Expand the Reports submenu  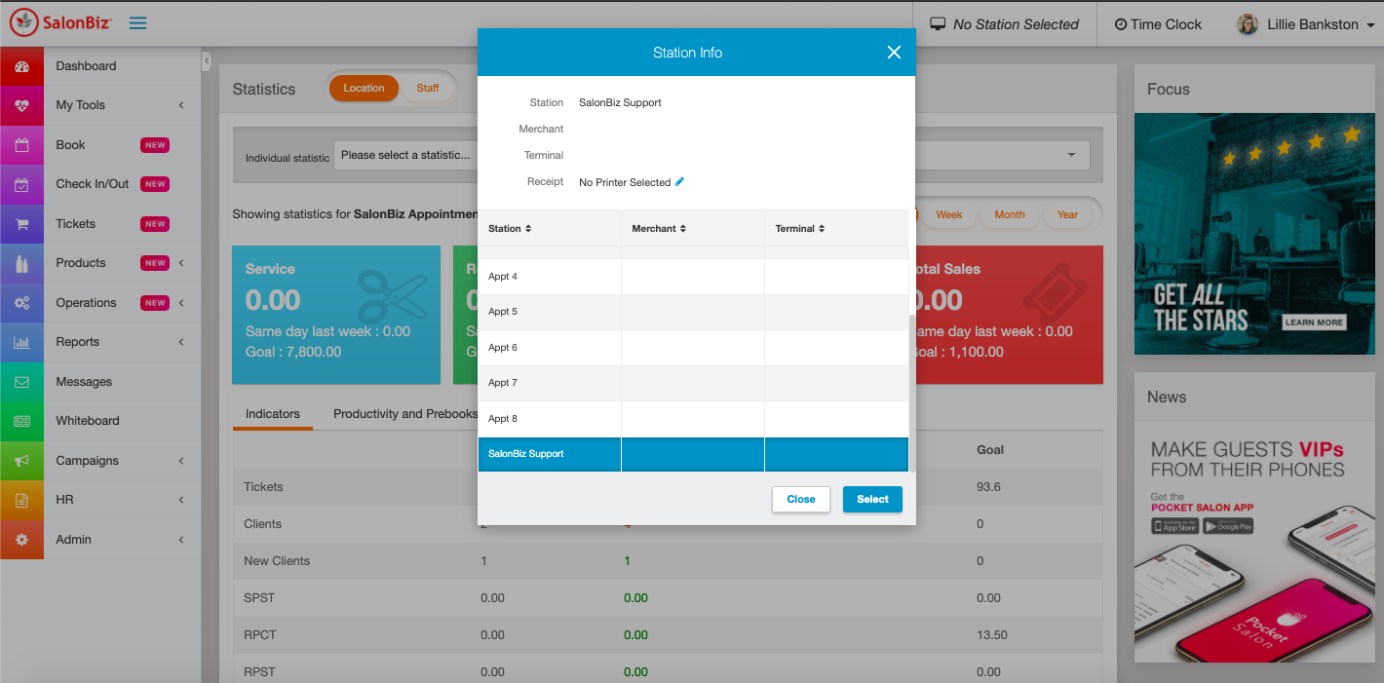click(x=181, y=342)
